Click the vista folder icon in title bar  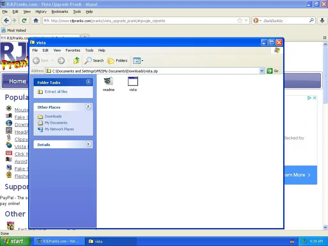click(x=33, y=43)
